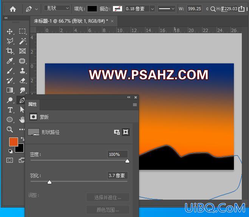Viewport: 249px width, 217px height.
Task: Click the W width field 599.25
Action: (194, 9)
